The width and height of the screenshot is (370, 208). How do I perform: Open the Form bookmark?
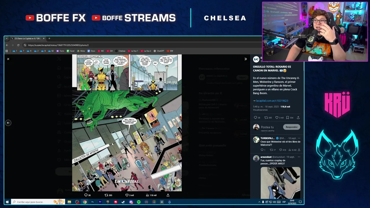60,51
